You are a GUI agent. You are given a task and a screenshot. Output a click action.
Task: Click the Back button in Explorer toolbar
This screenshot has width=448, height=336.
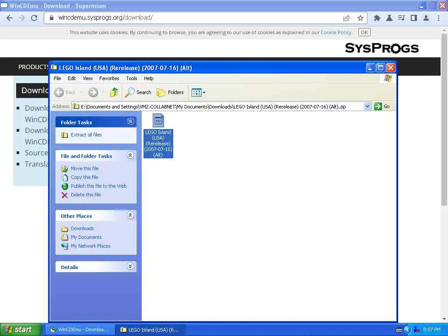click(66, 92)
